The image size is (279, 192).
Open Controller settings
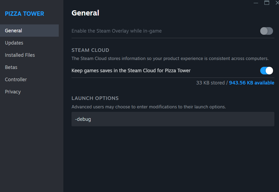[x=16, y=79]
